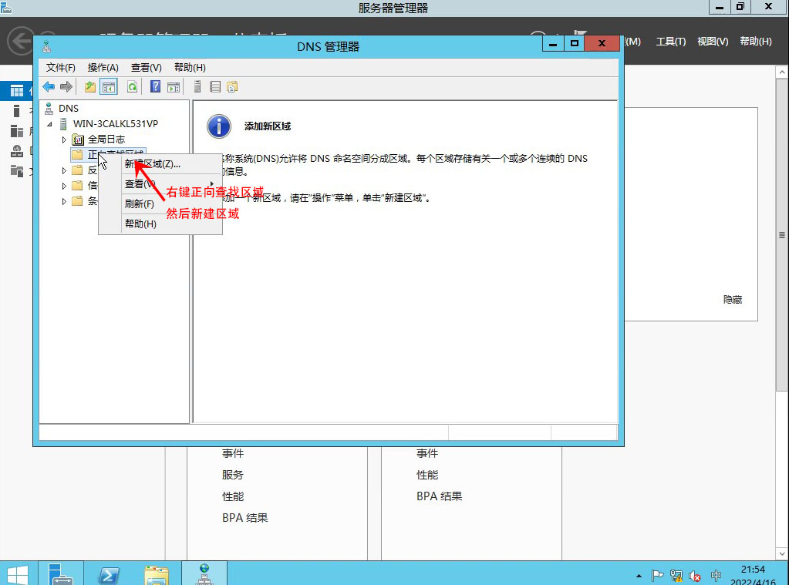Select All Servers icon in Server Manager sidebar

(17, 131)
